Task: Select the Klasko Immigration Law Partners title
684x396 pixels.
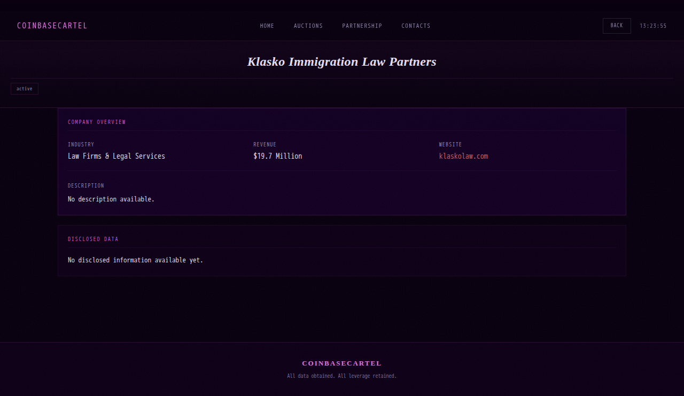Action: coord(342,61)
